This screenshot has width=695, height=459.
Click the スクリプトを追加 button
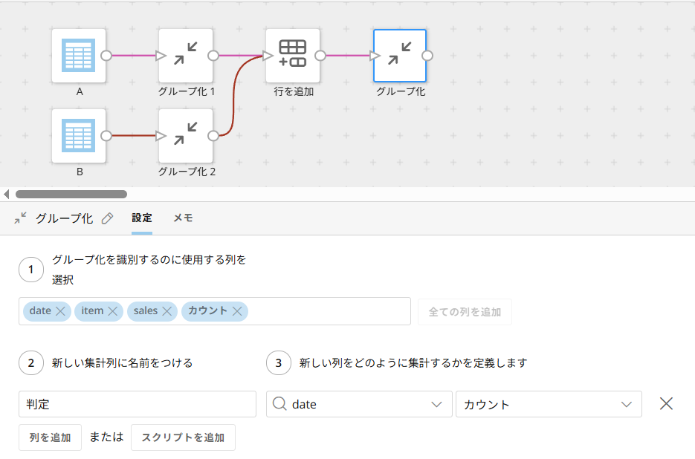tap(183, 437)
